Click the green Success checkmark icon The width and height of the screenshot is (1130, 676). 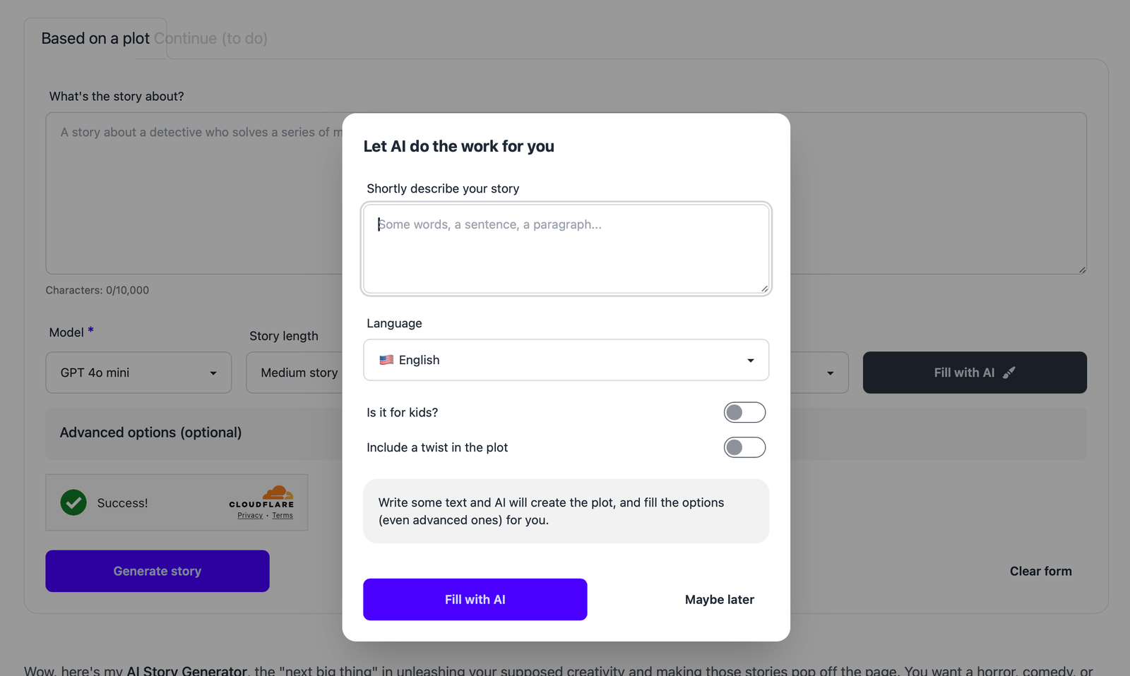73,502
